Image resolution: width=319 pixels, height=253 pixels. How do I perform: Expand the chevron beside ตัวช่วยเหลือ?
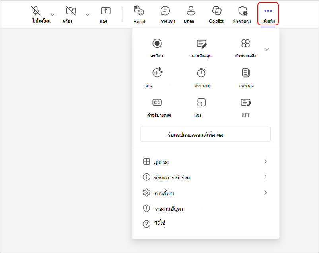(x=266, y=49)
